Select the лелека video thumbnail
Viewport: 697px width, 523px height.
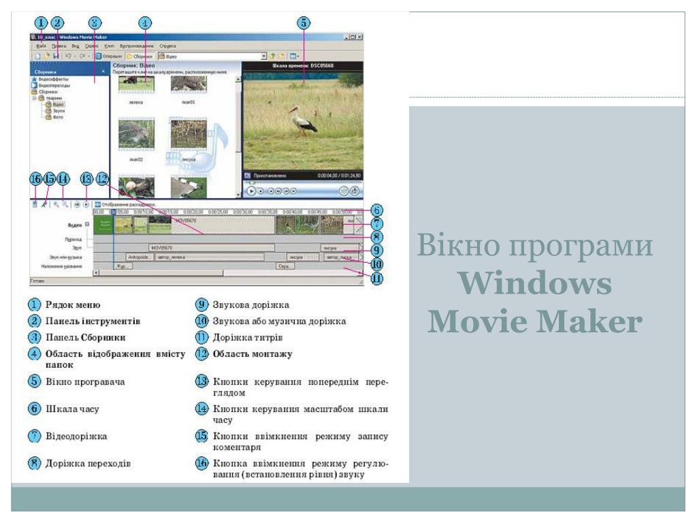point(136,84)
